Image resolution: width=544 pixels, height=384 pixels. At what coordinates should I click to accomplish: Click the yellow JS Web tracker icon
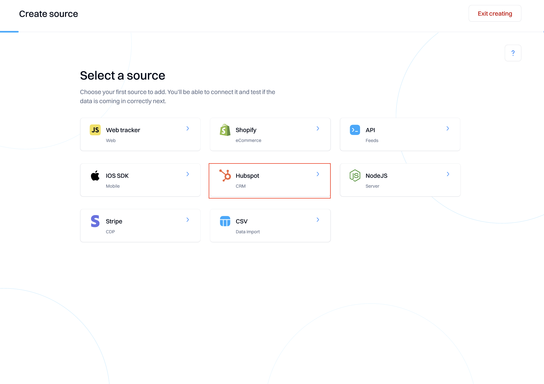coord(95,130)
